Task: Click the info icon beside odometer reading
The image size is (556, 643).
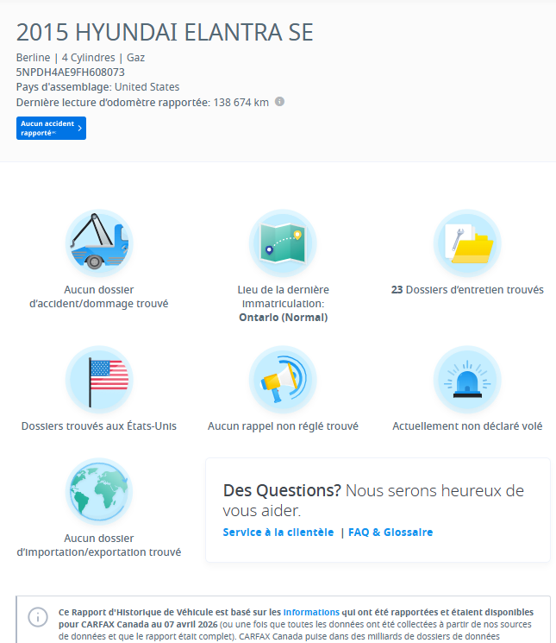Action: (x=279, y=101)
